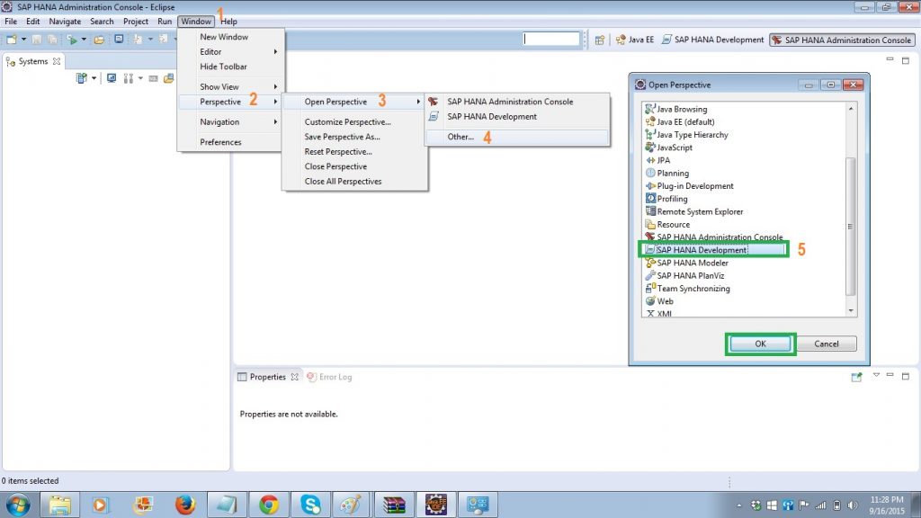Expand the Navigation submenu

coord(231,121)
